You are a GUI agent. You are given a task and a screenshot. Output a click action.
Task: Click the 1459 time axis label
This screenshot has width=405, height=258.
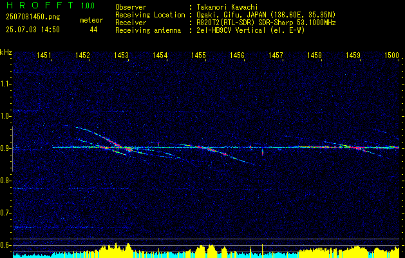coord(353,55)
